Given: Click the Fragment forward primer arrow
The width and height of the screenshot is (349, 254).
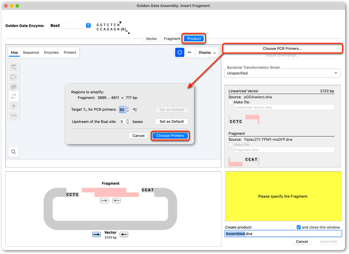Looking at the screenshot, I should pyautogui.click(x=104, y=200).
